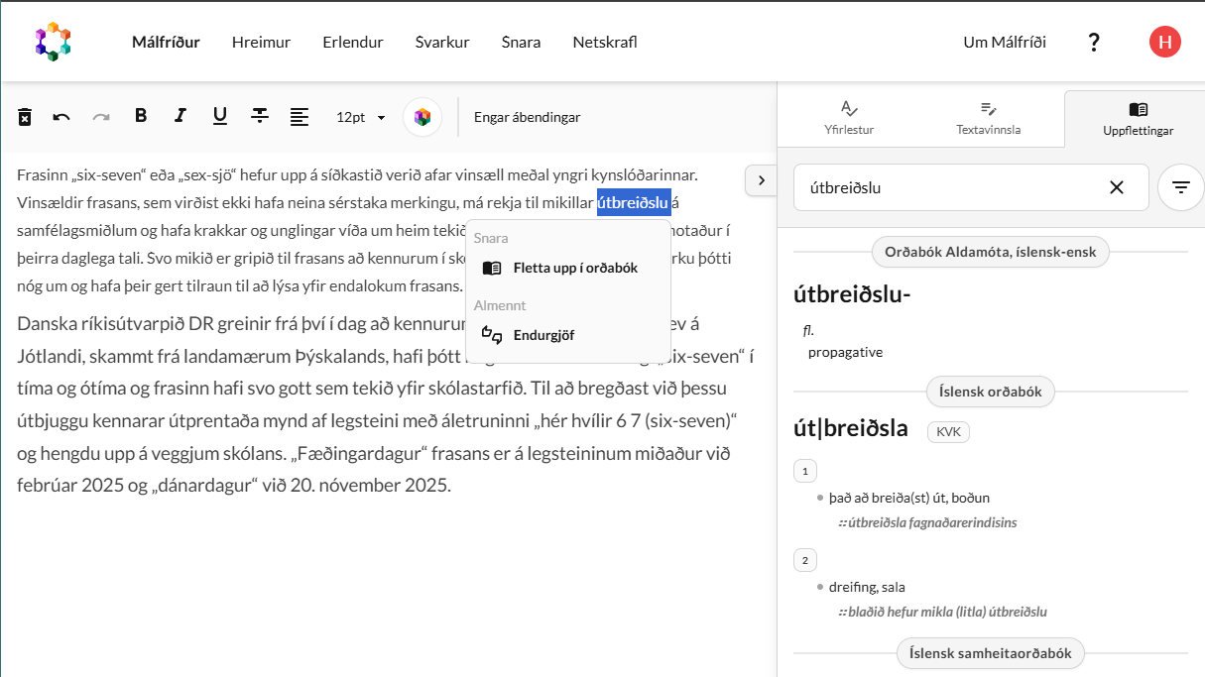
Task: Switch to the Uppflettingar tab
Action: (1138, 118)
